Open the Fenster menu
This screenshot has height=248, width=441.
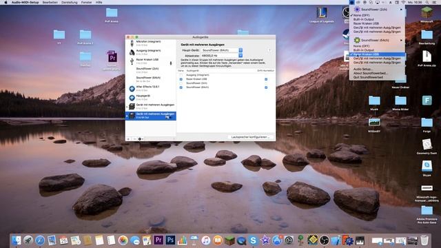(x=86, y=2)
